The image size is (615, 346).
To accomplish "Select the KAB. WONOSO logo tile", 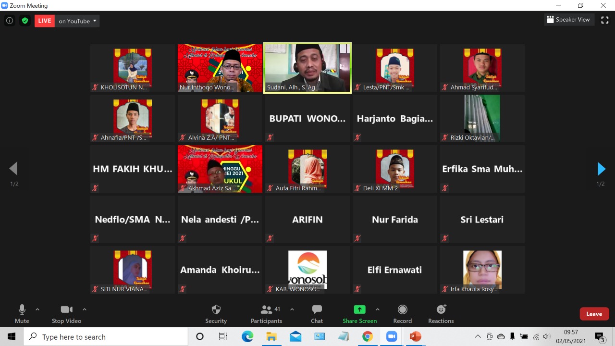I will click(307, 270).
